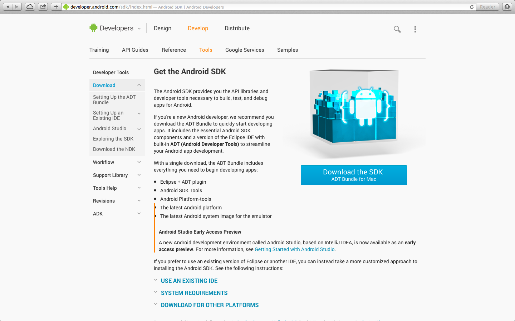The width and height of the screenshot is (515, 321).
Task: Expand the ADK section chevron
Action: coord(139,213)
